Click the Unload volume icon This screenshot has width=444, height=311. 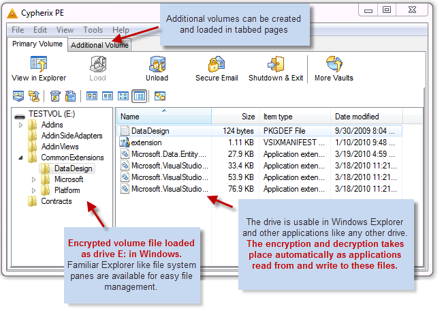pos(157,63)
